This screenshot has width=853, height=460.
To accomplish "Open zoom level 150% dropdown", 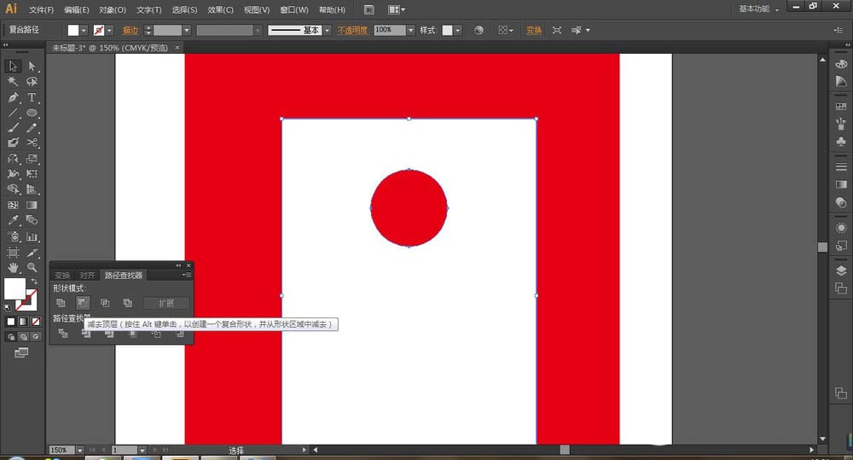I will coord(80,451).
